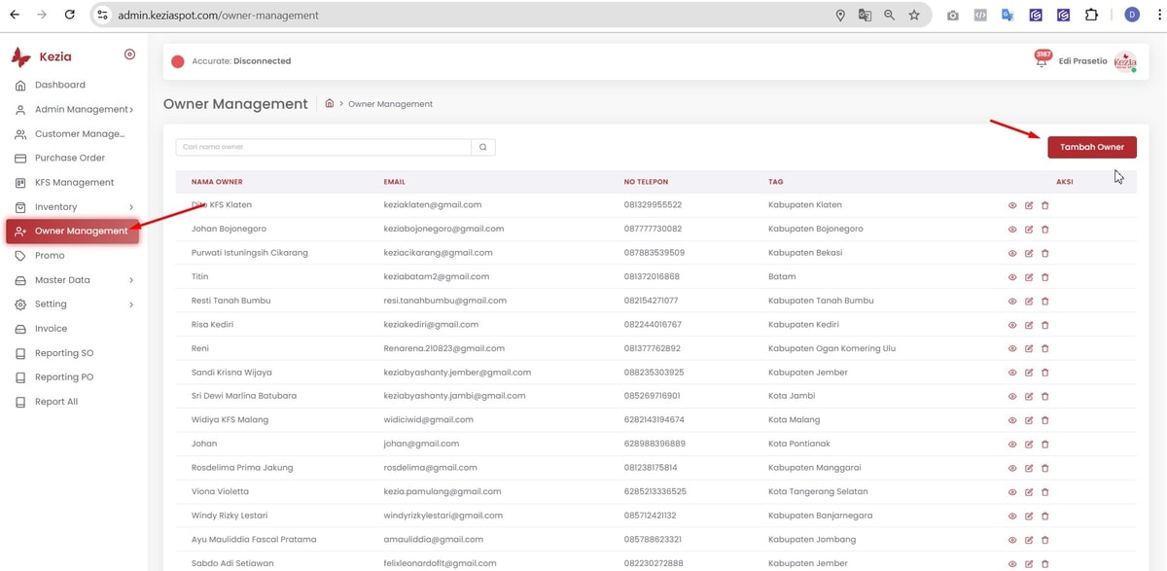The image size is (1167, 571).
Task: Show details for Viona Violetta
Action: pos(1012,492)
